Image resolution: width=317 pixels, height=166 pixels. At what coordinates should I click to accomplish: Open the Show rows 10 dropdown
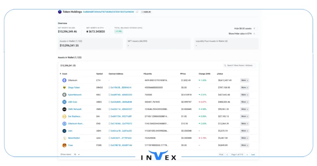tap(77, 155)
